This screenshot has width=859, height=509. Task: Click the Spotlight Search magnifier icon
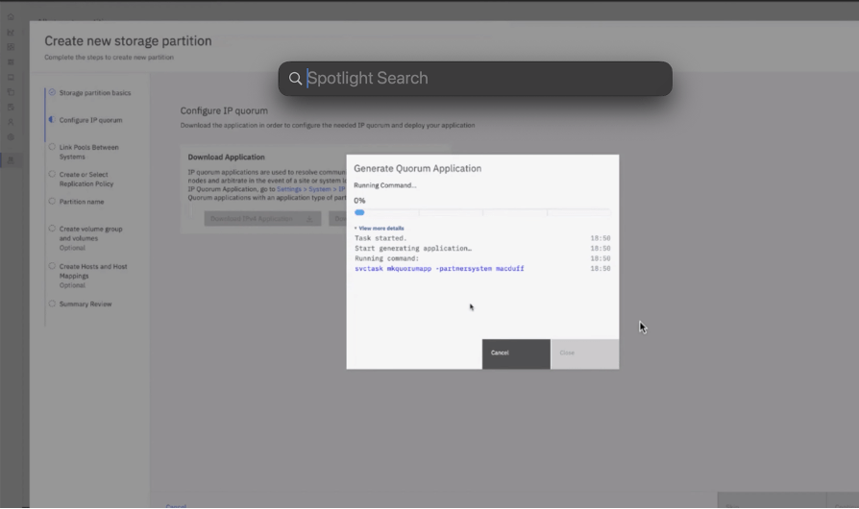(295, 79)
